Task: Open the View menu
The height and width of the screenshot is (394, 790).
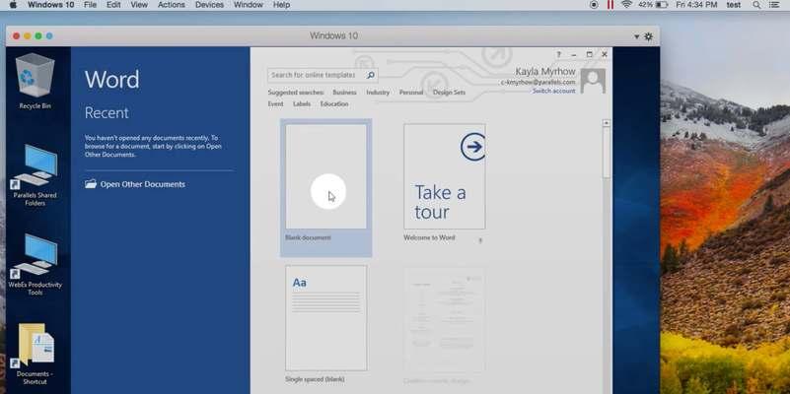Action: [139, 5]
